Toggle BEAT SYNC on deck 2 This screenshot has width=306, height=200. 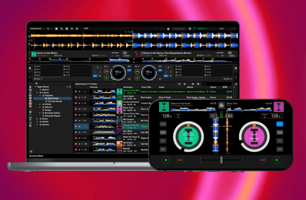230,52
